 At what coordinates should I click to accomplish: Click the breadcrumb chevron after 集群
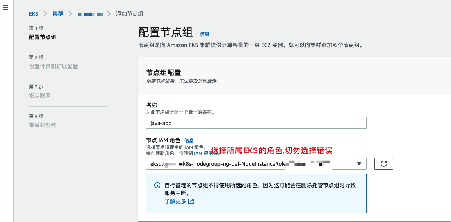70,14
